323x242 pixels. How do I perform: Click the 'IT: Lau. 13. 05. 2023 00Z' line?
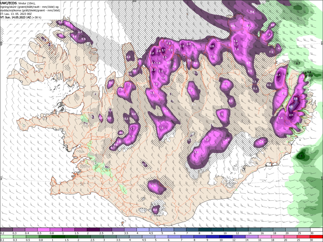coord(15,14)
